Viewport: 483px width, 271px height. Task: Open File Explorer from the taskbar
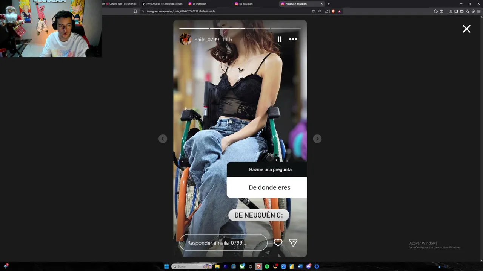point(217,266)
